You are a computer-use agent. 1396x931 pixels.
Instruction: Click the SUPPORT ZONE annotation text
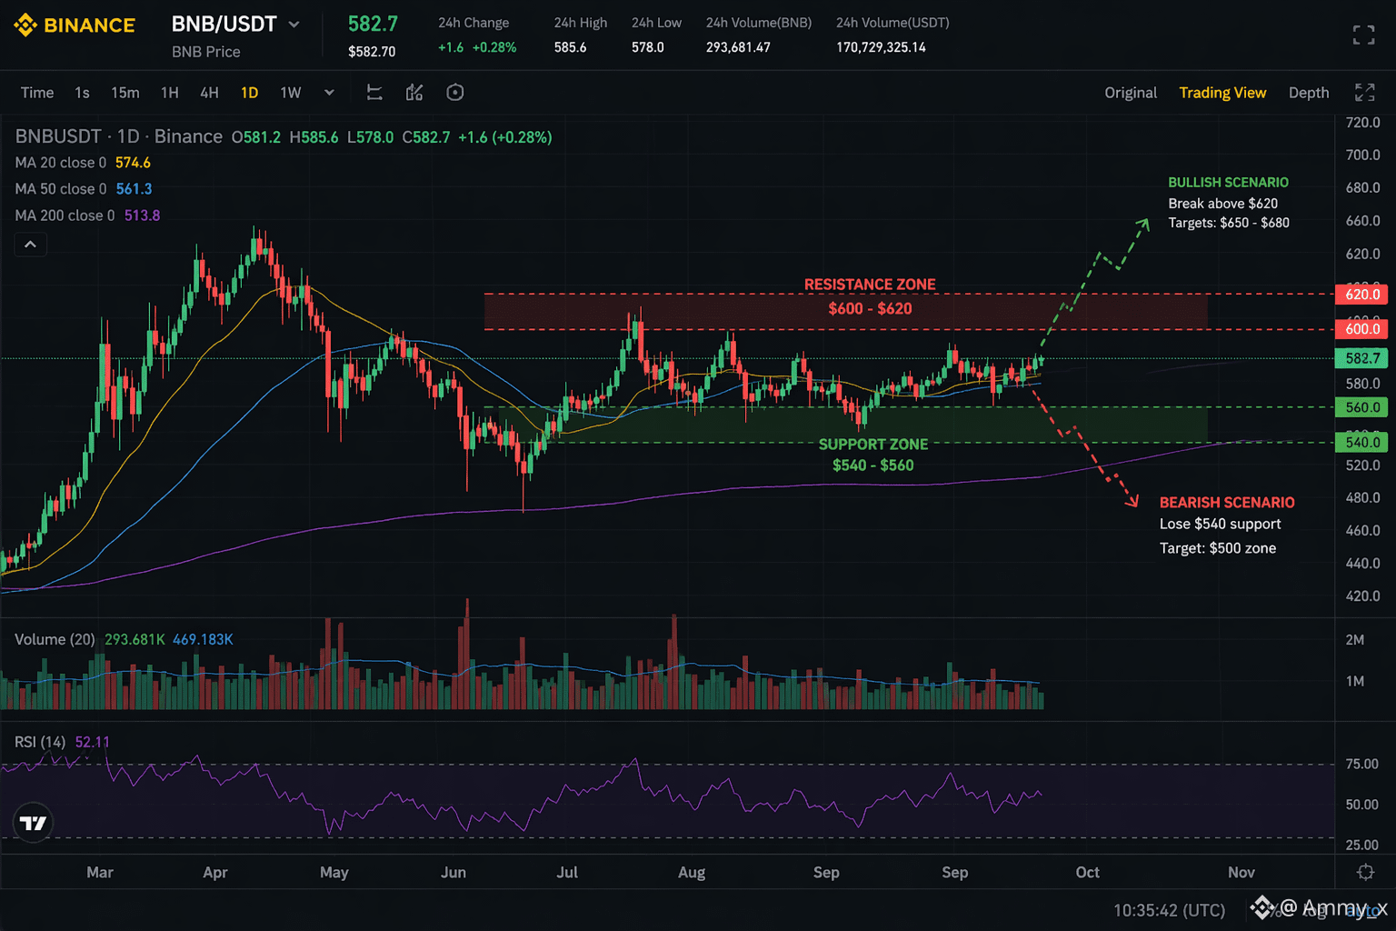[x=873, y=445]
